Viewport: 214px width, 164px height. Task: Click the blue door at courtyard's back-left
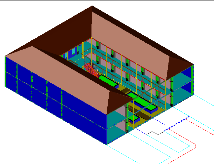[73, 52]
